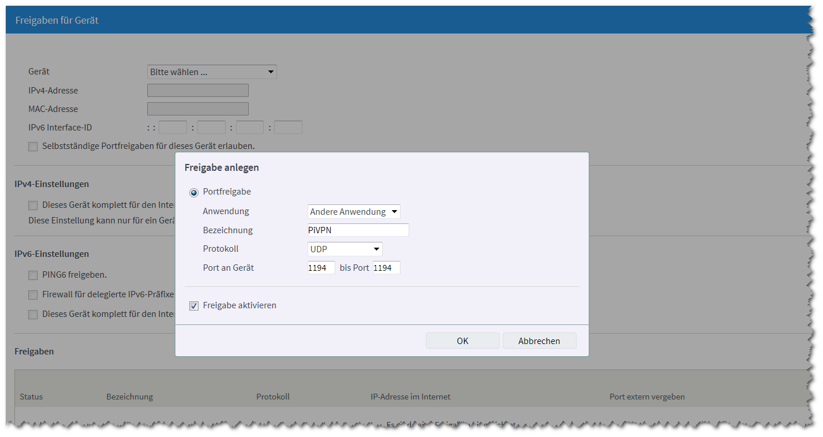Click the Bezeichnung column header
Screen dimensions: 823x437
pos(129,397)
